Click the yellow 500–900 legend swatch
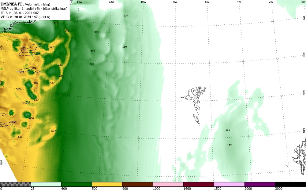The height and width of the screenshot is (191, 306). pyautogui.click(x=107, y=184)
